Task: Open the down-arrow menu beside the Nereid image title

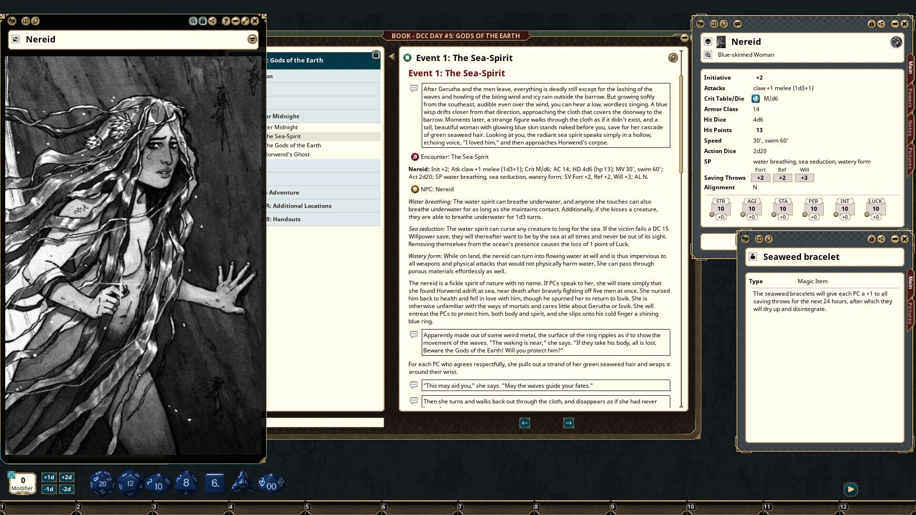Action: point(251,39)
